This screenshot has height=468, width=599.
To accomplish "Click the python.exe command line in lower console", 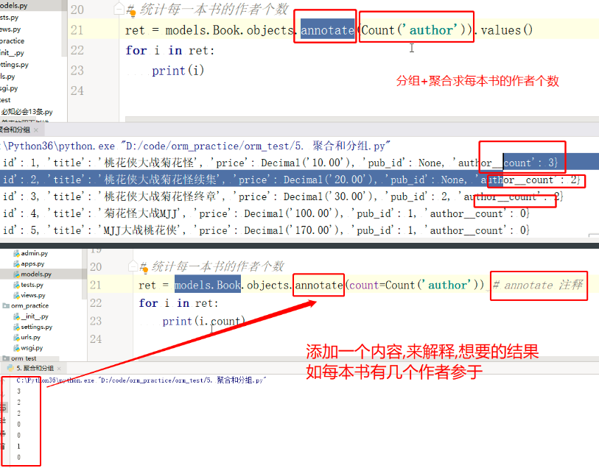I will click(141, 380).
